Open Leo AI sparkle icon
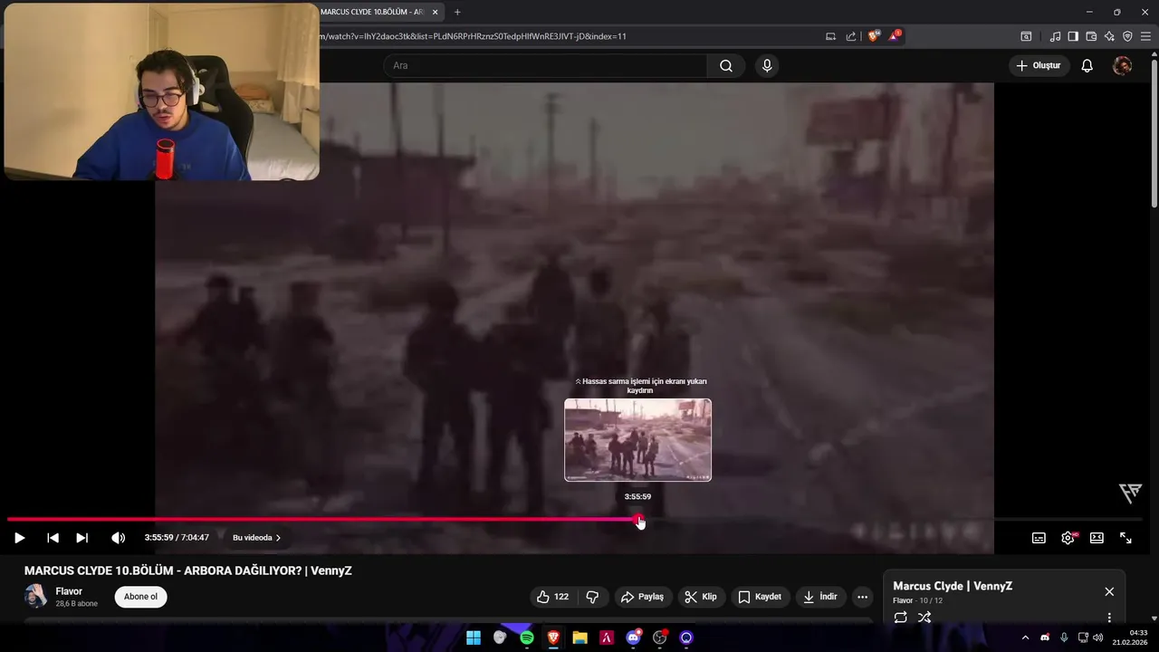Viewport: 1159px width, 652px height. tap(1109, 36)
